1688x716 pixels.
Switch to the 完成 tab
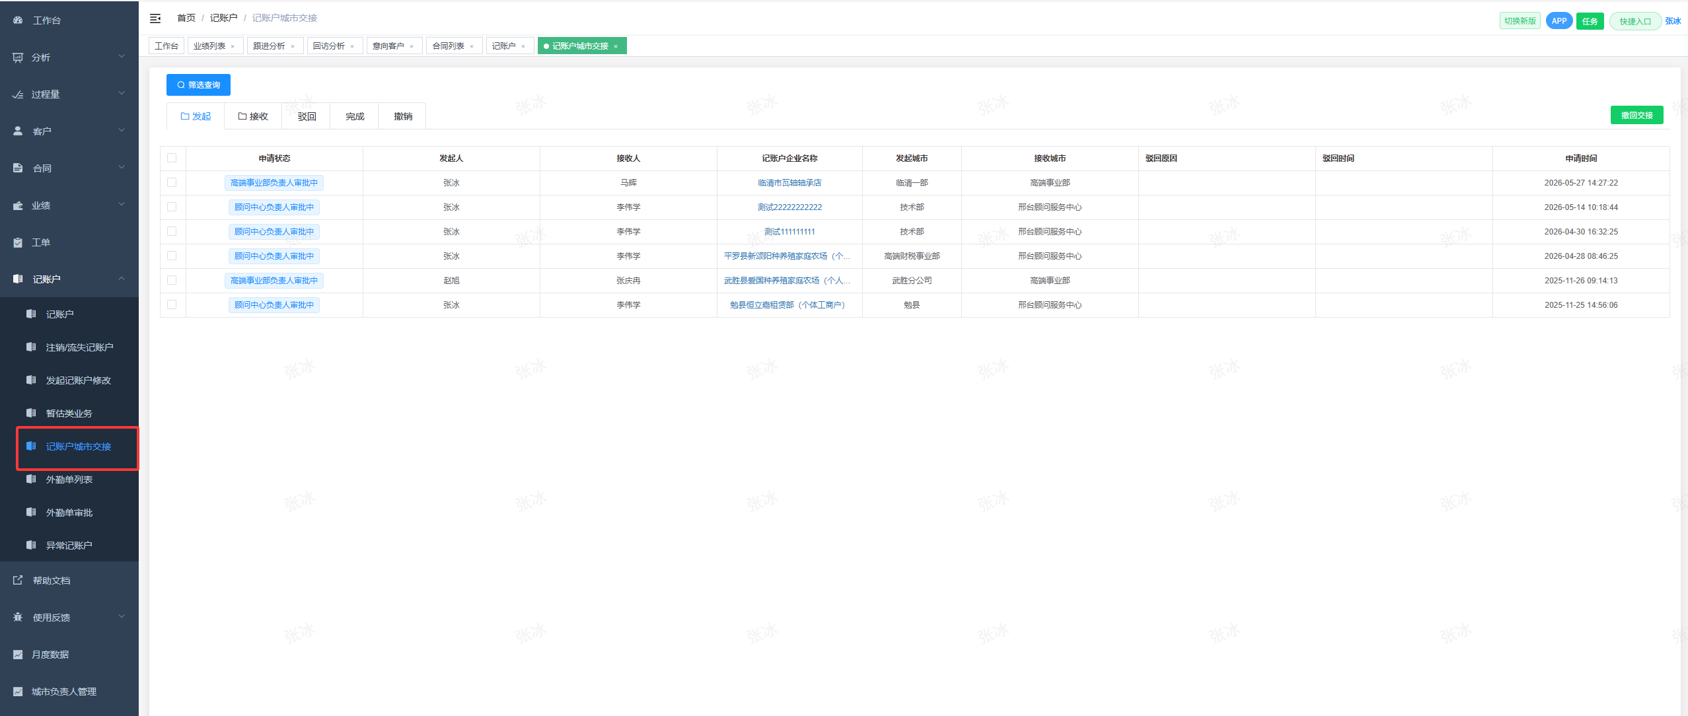pos(355,116)
